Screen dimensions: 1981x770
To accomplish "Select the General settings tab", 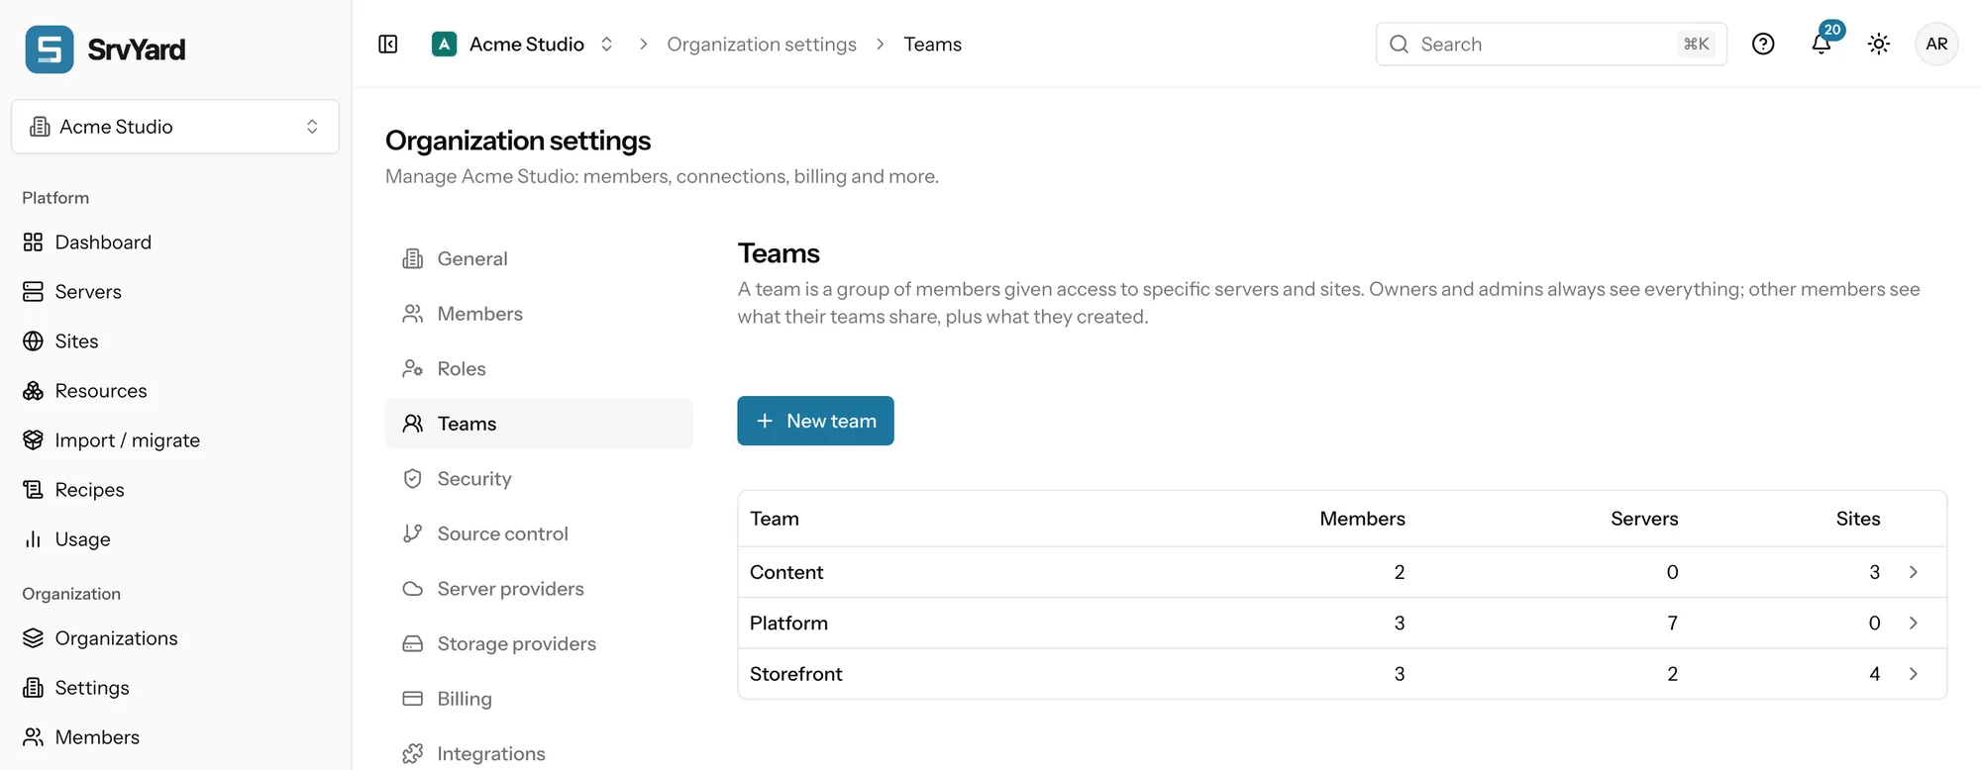I will [x=539, y=258].
